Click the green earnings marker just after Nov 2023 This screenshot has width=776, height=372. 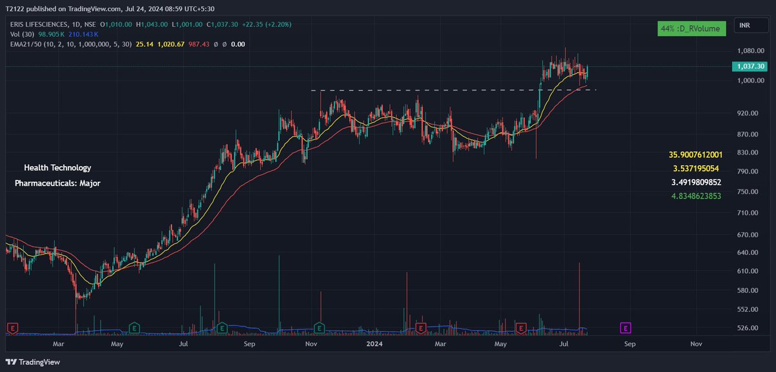(x=319, y=328)
